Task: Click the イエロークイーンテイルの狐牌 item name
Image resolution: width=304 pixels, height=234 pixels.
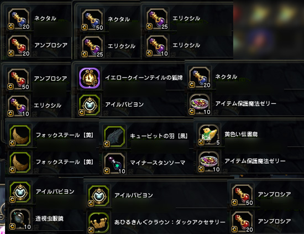Action: [x=144, y=77]
